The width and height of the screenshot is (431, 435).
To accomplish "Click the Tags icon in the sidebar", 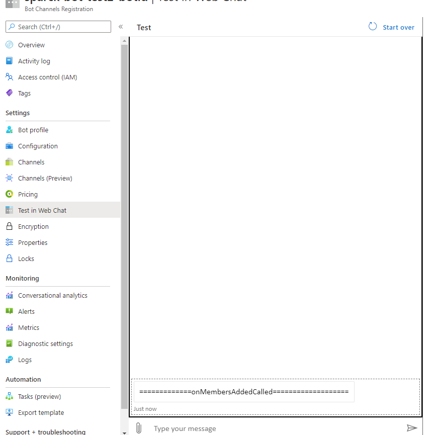I will point(10,93).
